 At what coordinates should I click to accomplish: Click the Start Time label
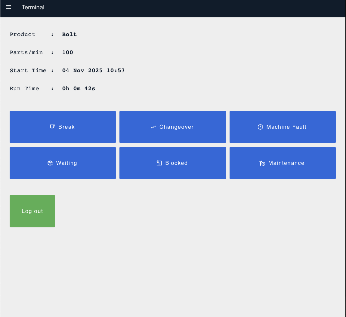28,70
